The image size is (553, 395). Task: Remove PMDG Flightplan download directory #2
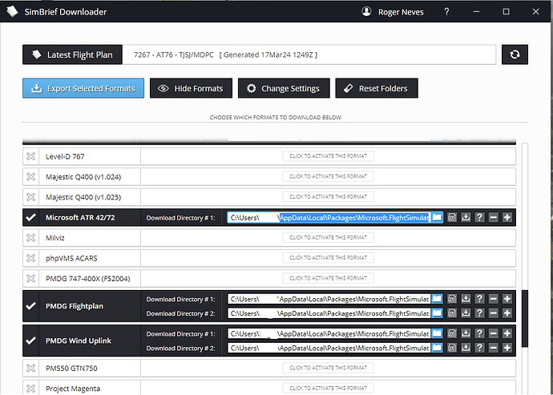pos(494,313)
